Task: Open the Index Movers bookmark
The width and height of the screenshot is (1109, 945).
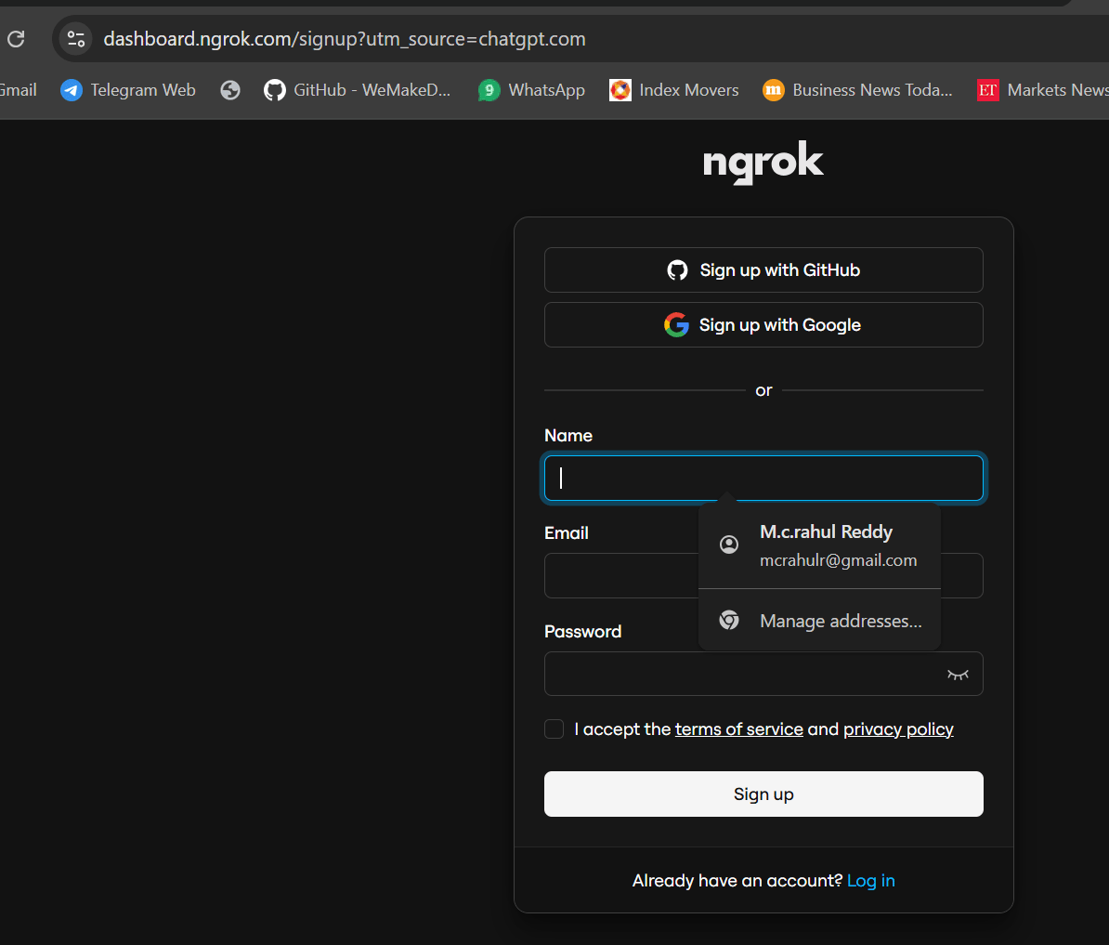Action: tap(674, 90)
